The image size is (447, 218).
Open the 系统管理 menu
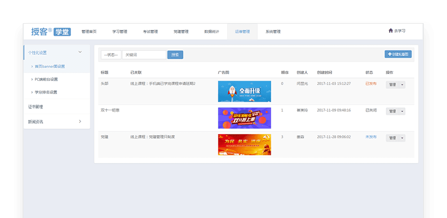click(x=273, y=31)
